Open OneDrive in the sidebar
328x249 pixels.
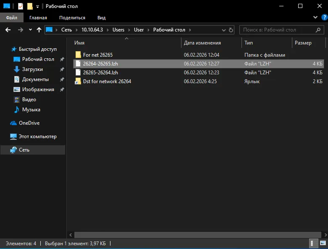point(29,123)
